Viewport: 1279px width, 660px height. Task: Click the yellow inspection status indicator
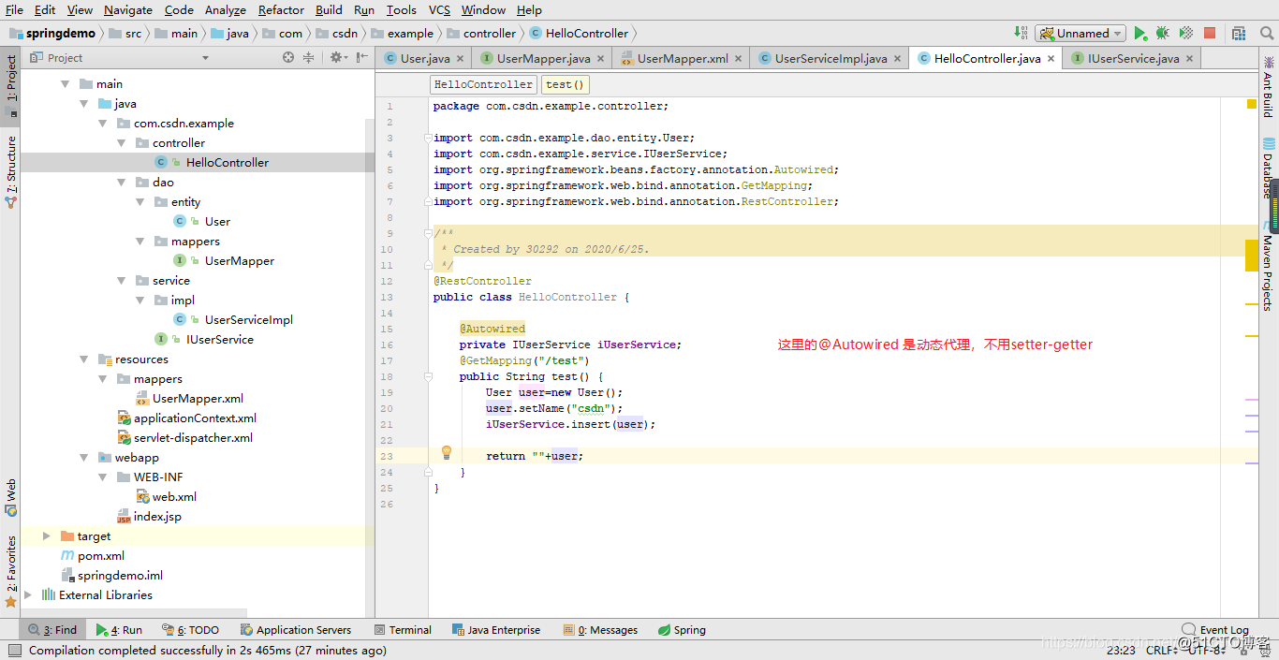tap(1251, 104)
